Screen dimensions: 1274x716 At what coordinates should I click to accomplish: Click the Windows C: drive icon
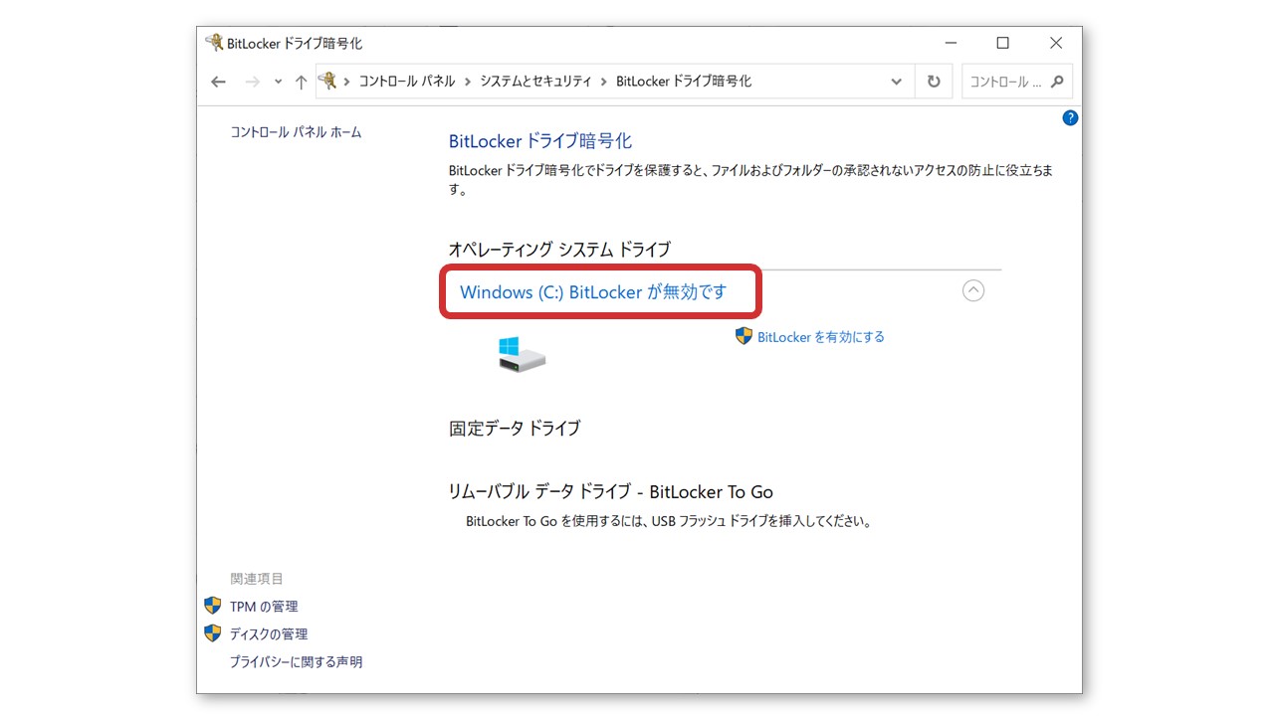[x=522, y=354]
